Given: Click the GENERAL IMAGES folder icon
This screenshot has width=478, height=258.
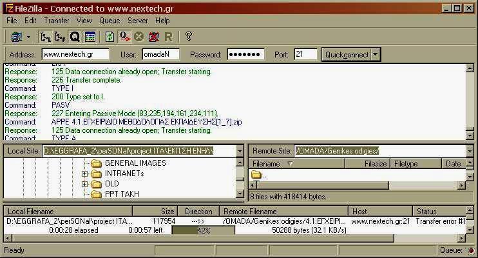Looking at the screenshot, I should click(x=97, y=163).
